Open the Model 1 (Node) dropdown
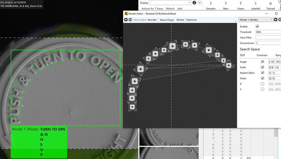 pos(256,20)
